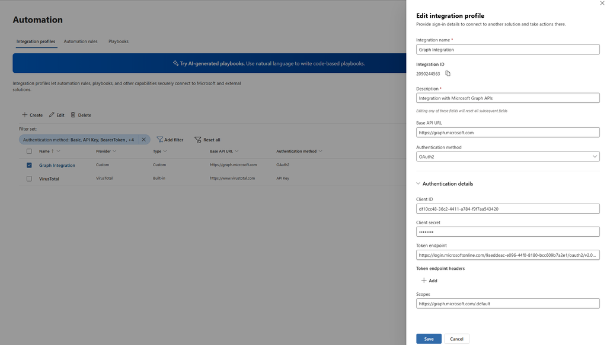Click the API Key authentication cell
The width and height of the screenshot is (607, 345).
click(283, 178)
